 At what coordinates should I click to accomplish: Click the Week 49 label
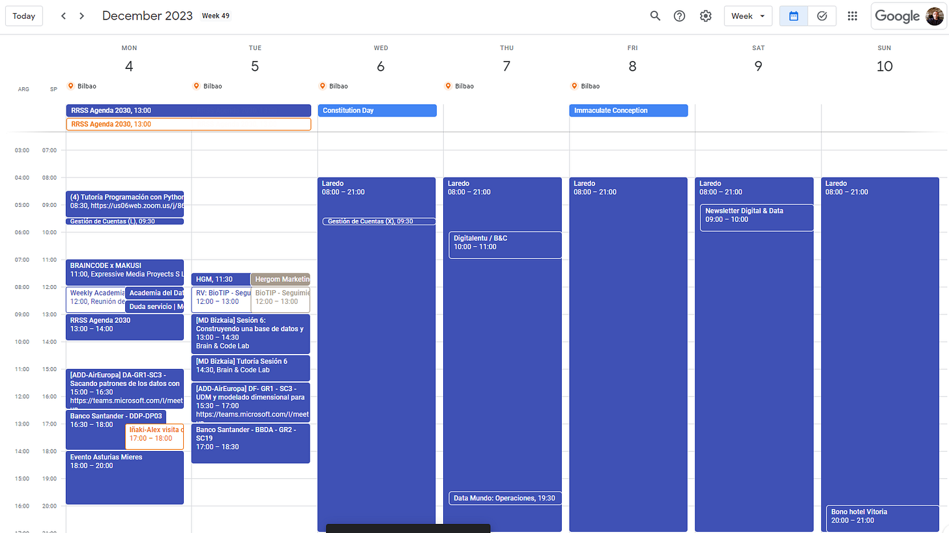[216, 16]
